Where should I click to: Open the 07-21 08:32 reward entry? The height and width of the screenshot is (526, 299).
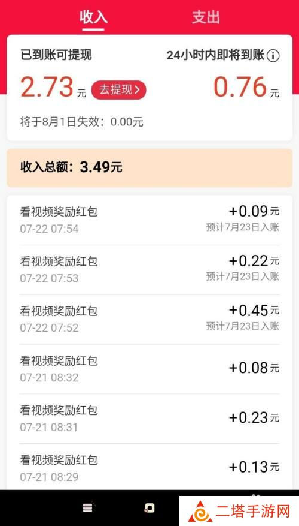click(149, 369)
